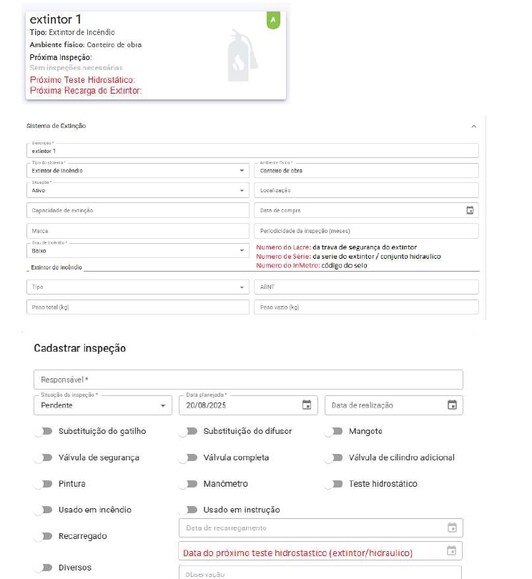This screenshot has height=579, width=532.
Task: Enable the Recarregado switch
Action: coord(47,535)
